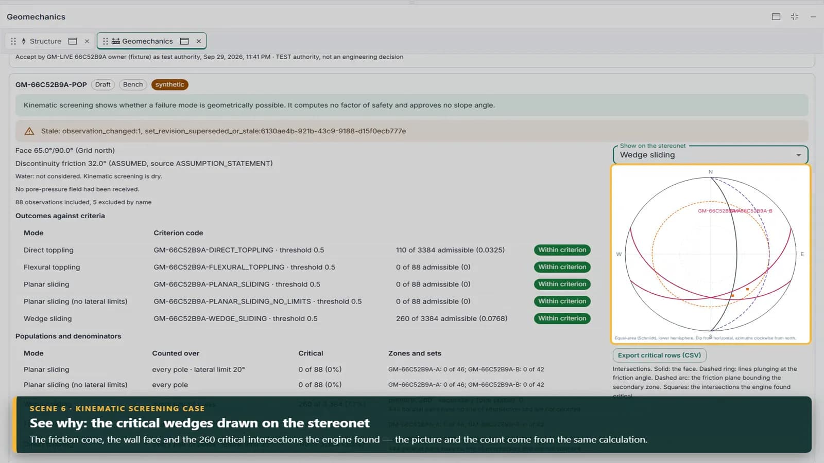824x463 pixels.
Task: Click the panel layout icon in the title bar
Action: 776,17
